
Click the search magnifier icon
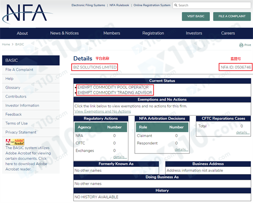coord(176,5)
